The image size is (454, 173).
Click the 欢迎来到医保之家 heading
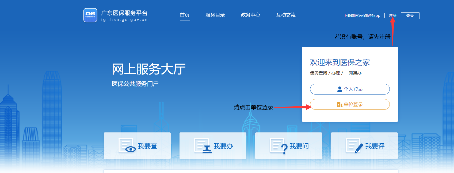pos(340,62)
